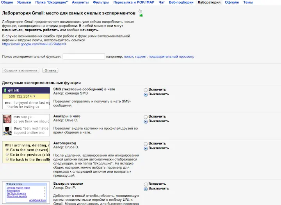This screenshot has height=205, width=281.
Task: Select Выключить for Аватары в чате
Action: tap(146, 121)
